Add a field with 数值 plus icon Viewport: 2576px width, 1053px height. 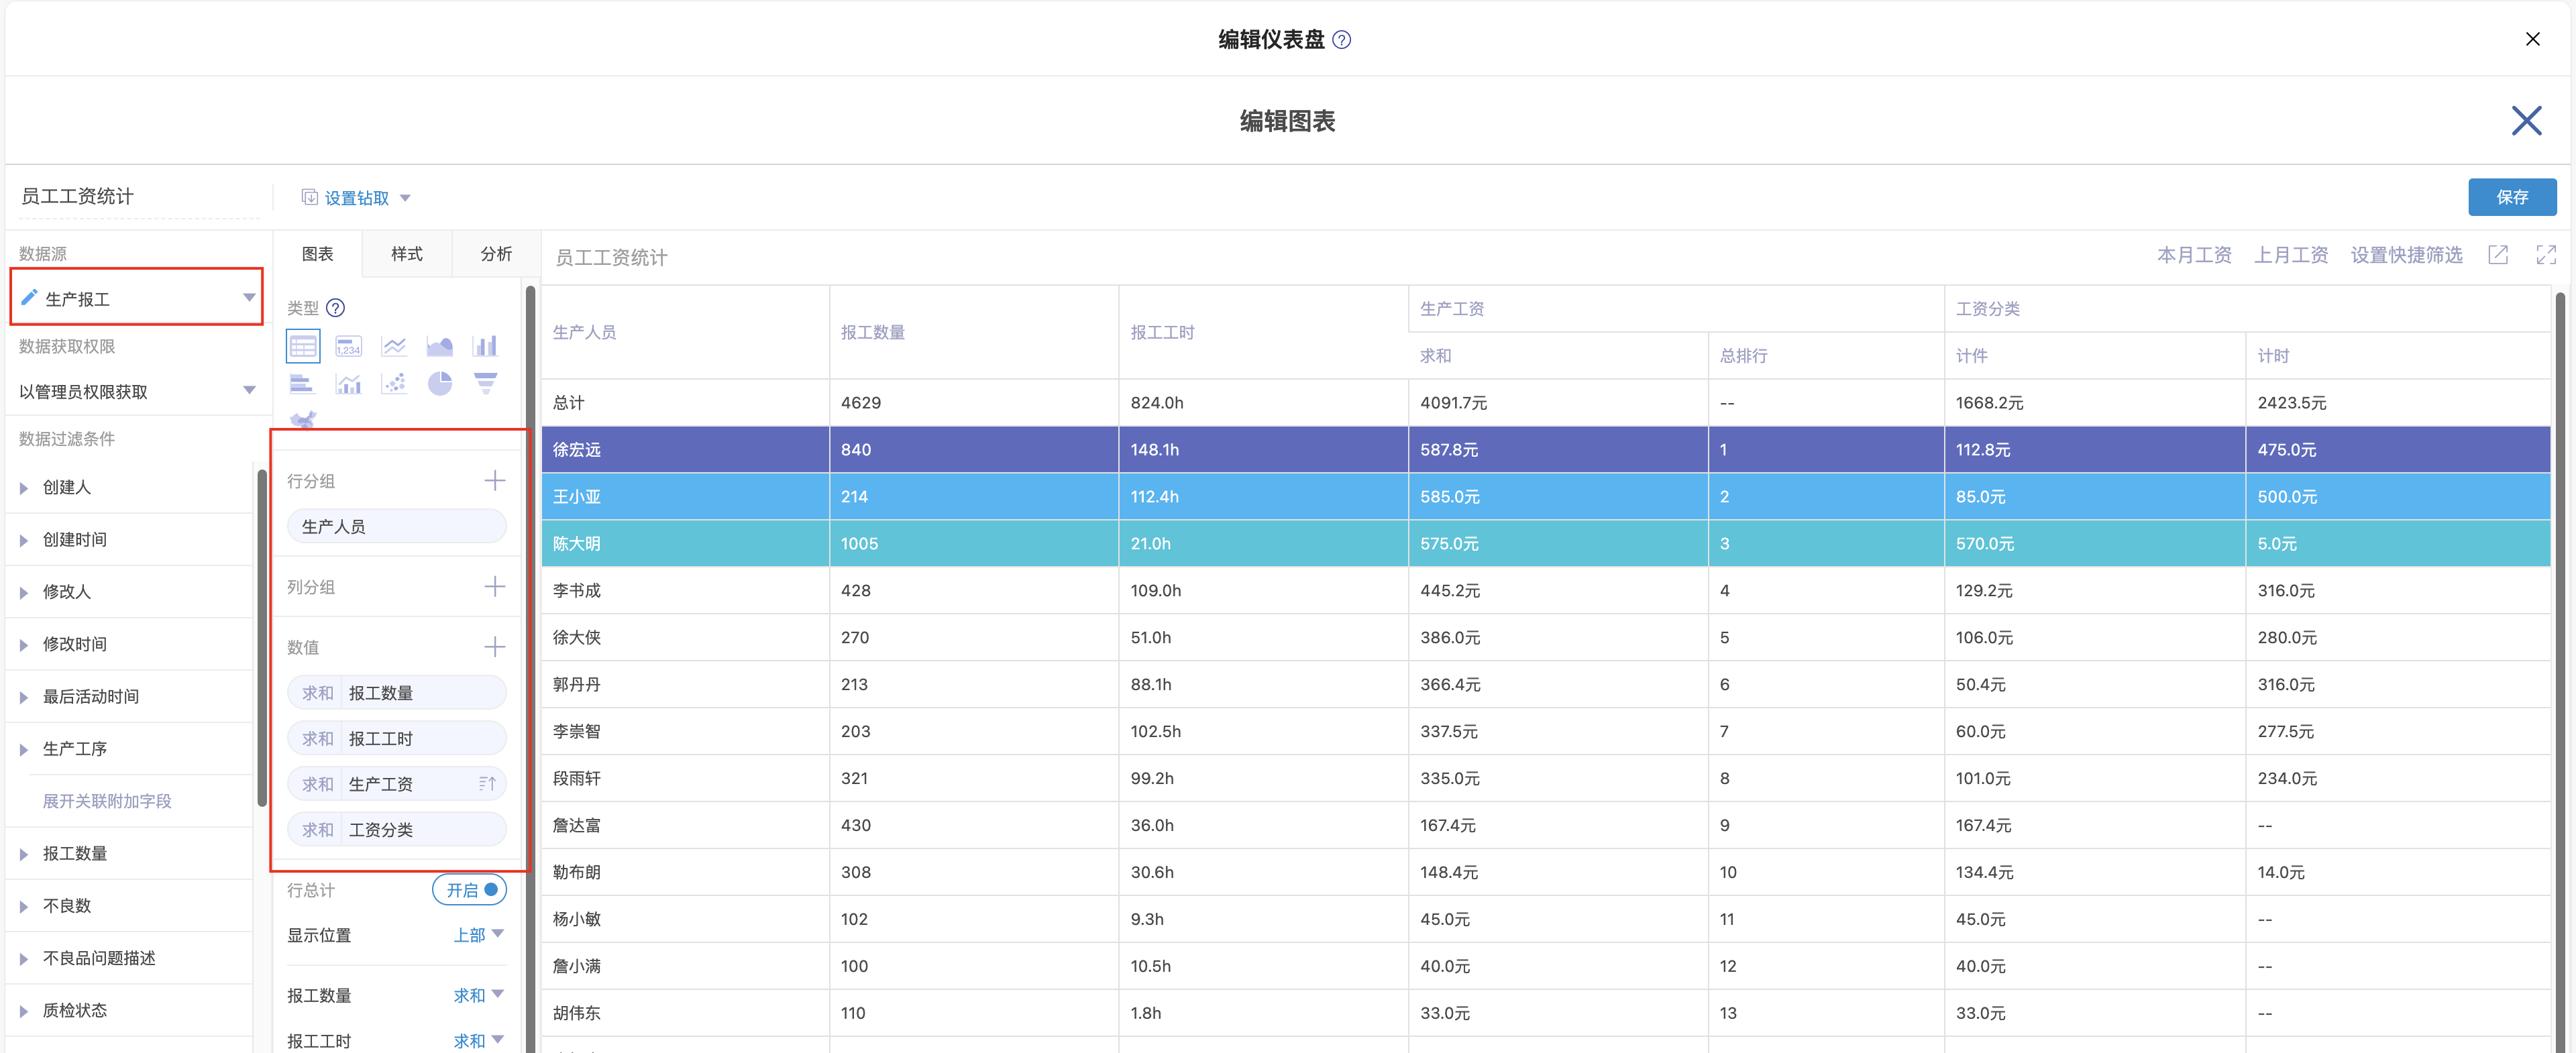click(495, 647)
